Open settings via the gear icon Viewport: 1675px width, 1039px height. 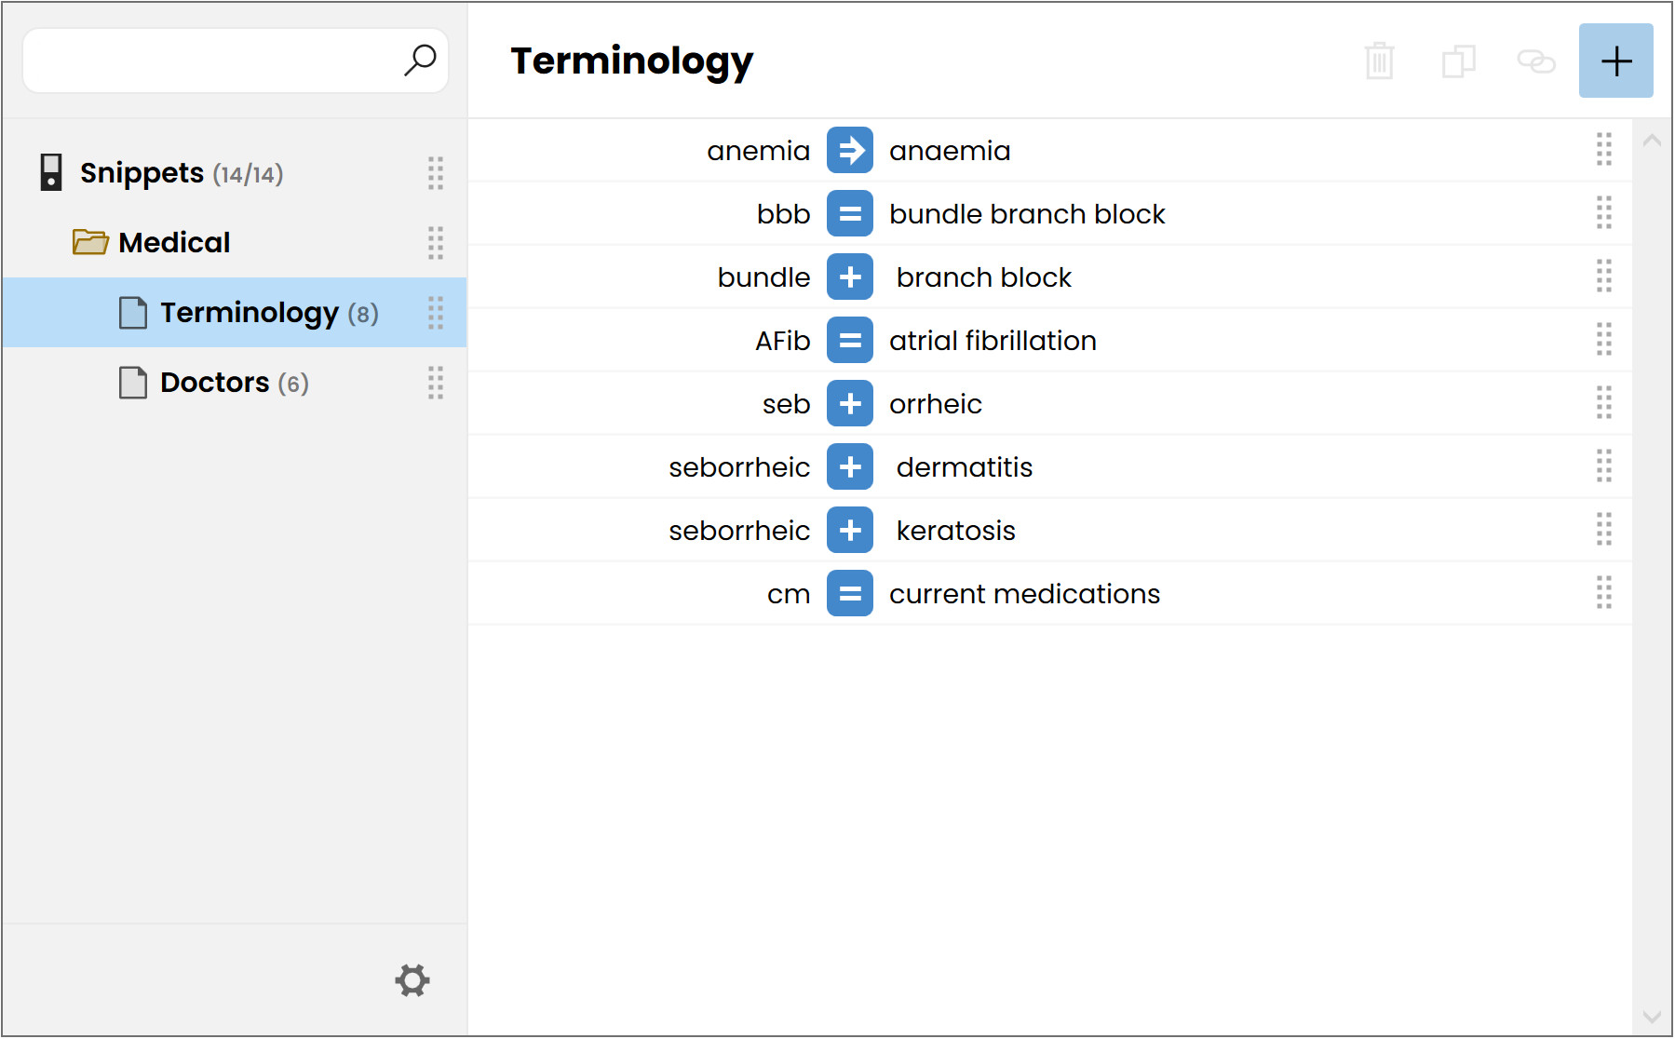click(412, 979)
